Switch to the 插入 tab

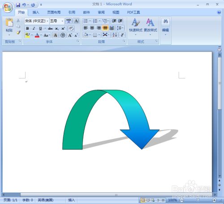pos(36,13)
